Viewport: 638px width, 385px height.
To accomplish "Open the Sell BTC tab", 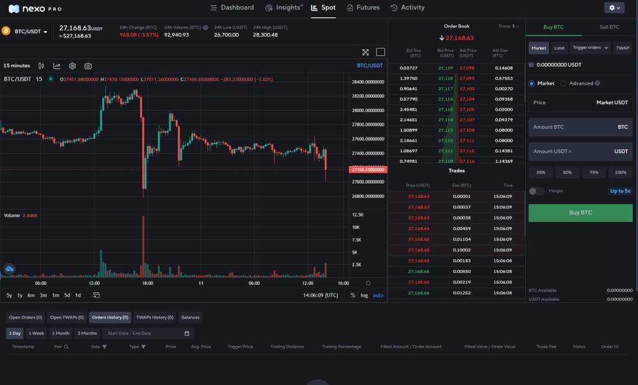I will 609,27.
